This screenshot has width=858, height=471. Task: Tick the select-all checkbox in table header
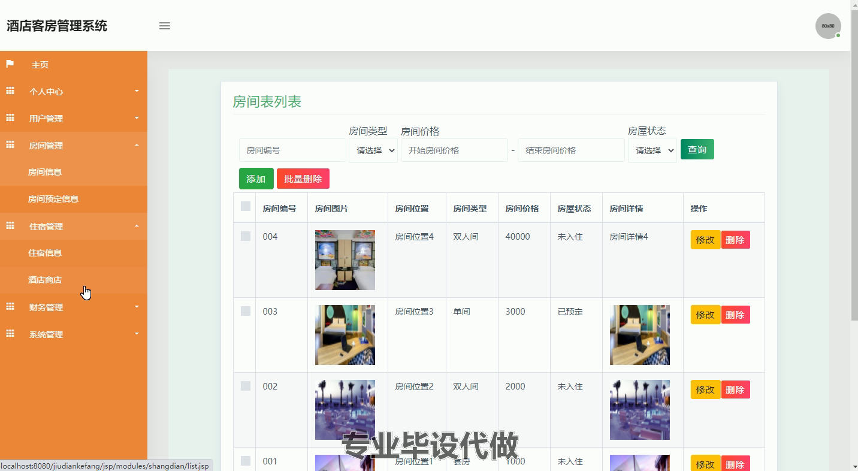coord(246,206)
